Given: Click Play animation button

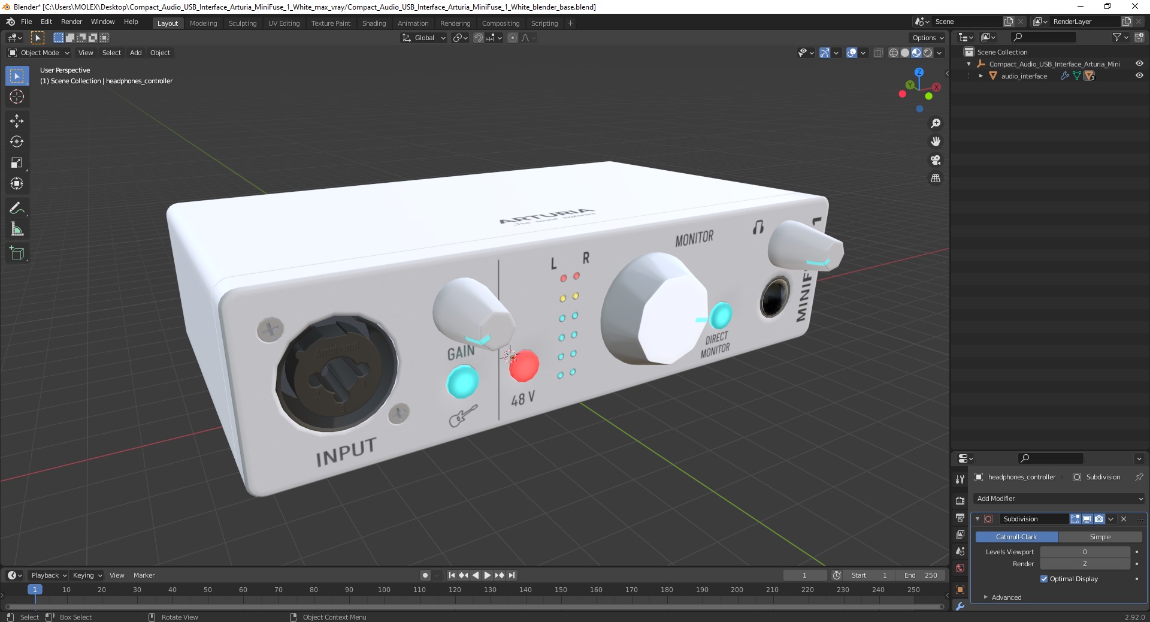Looking at the screenshot, I should pos(487,575).
